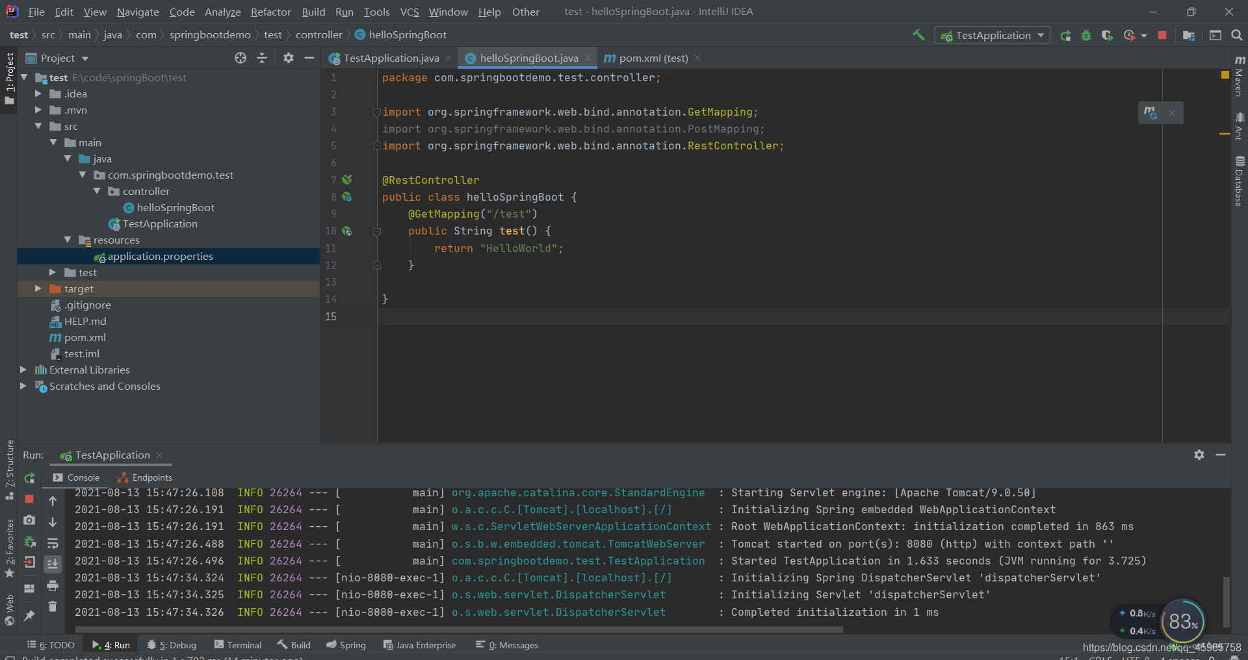Switch to Endpoints tab in Run panel
Image resolution: width=1248 pixels, height=660 pixels.
(145, 477)
